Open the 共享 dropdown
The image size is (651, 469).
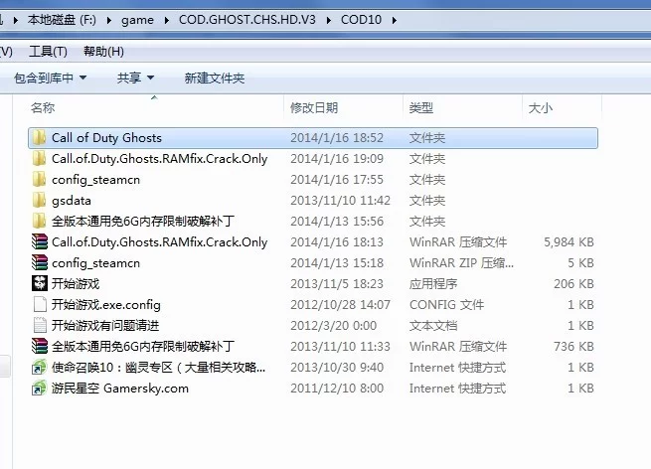[x=135, y=78]
